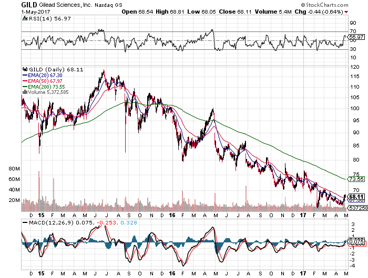Click the 85 price axis label
Screen dimensions: 368x278
[x=356, y=146]
